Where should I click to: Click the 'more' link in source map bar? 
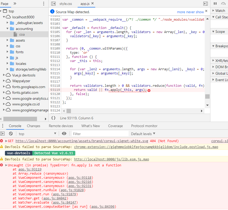tap(181, 12)
